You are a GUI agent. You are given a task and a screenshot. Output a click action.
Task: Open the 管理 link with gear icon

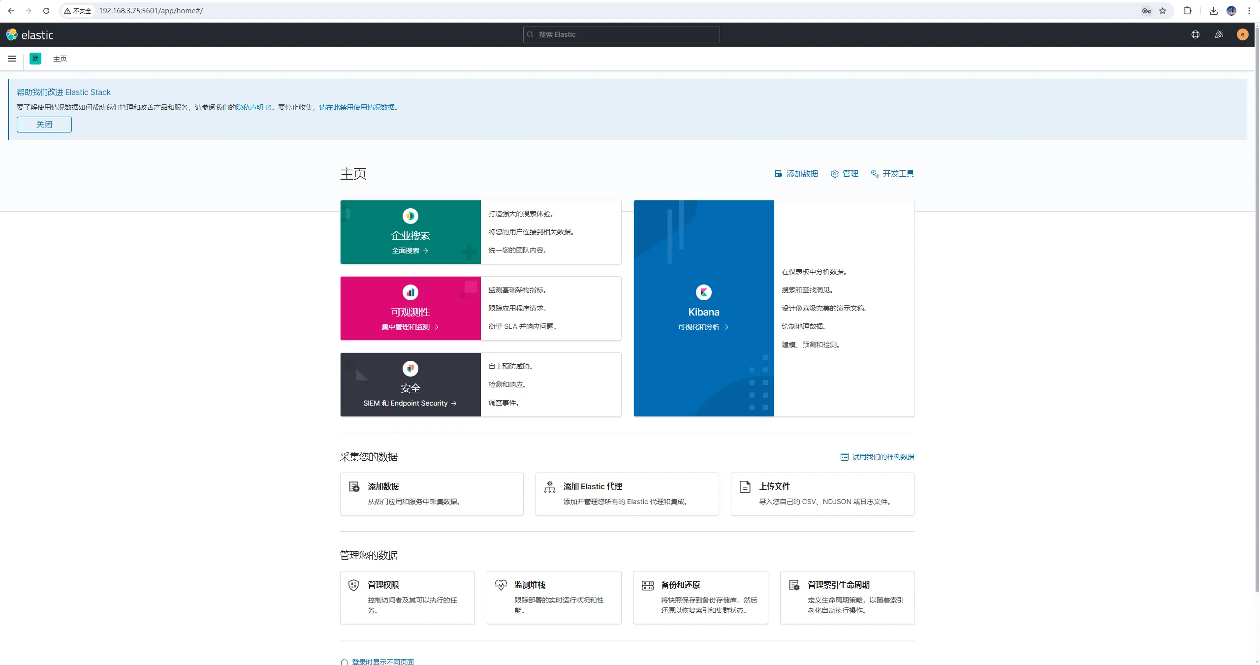pos(845,174)
